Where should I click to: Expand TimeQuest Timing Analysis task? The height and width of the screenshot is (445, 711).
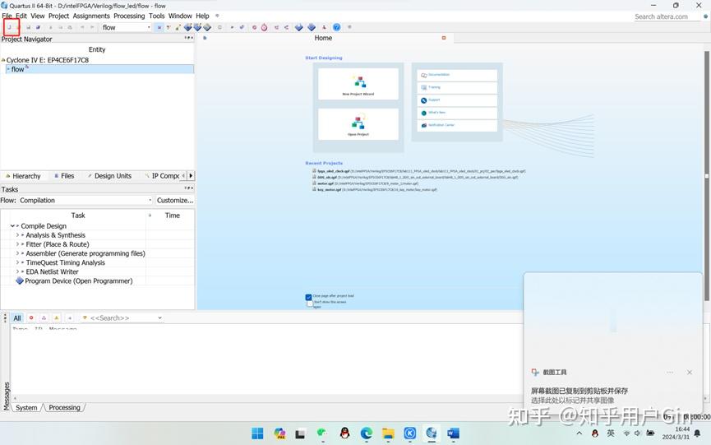17,262
